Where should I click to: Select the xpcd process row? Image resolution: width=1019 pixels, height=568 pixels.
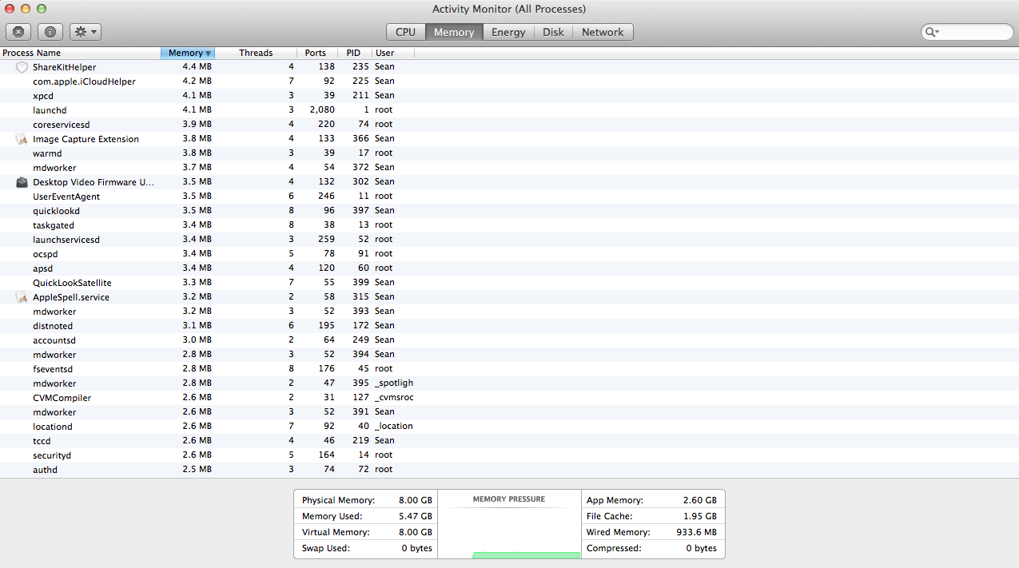point(509,96)
